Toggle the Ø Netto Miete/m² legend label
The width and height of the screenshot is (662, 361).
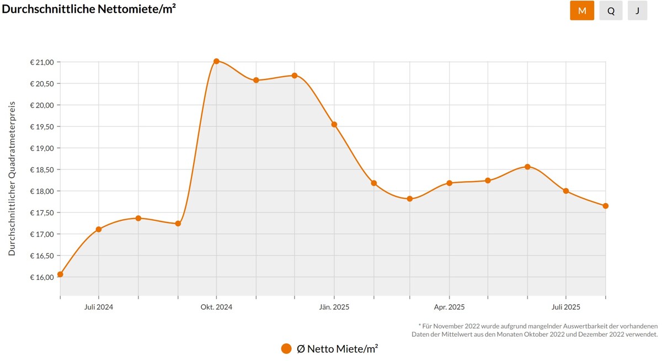pyautogui.click(x=337, y=348)
